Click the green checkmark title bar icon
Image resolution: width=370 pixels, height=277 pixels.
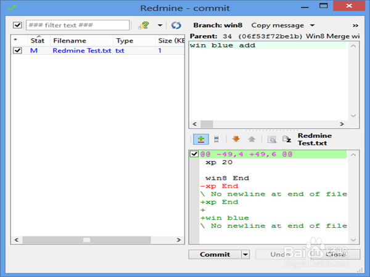[x=12, y=7]
